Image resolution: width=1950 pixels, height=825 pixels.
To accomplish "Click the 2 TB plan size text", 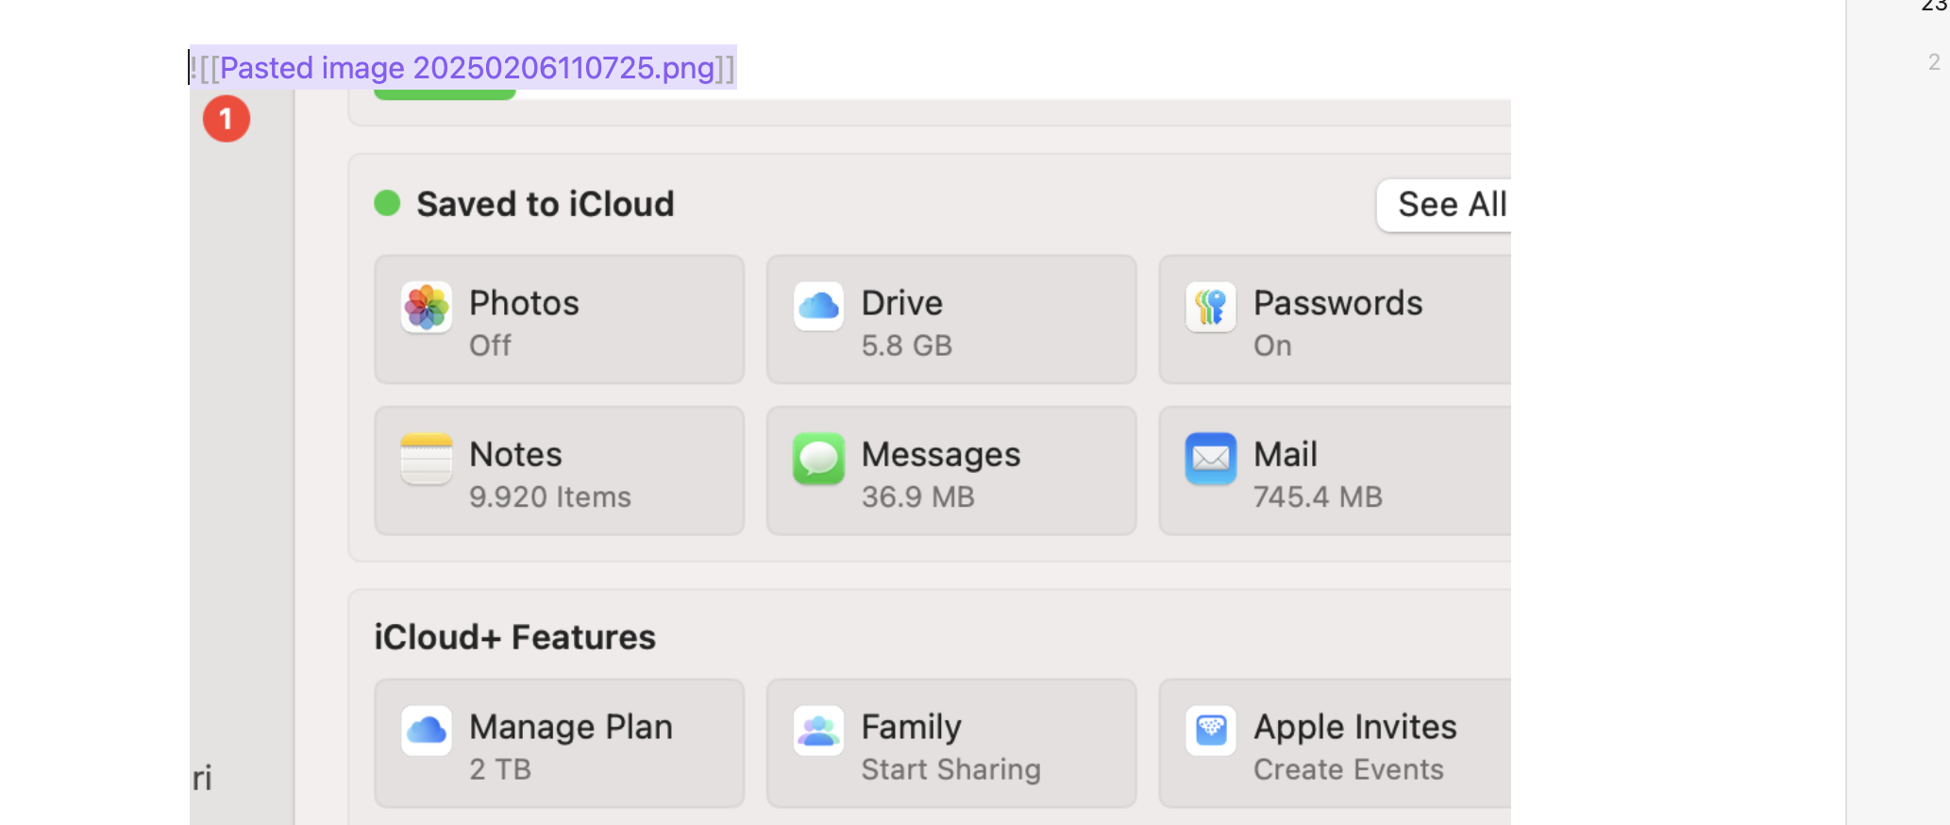I will click(500, 769).
